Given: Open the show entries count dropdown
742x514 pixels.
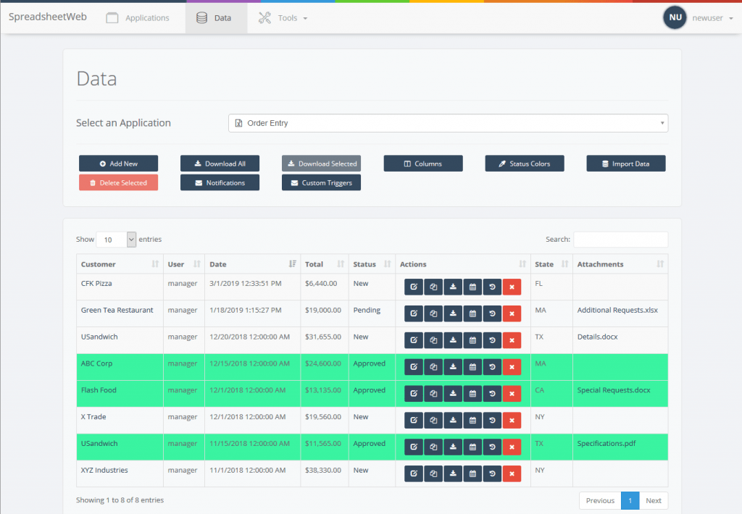Looking at the screenshot, I should click(x=116, y=240).
